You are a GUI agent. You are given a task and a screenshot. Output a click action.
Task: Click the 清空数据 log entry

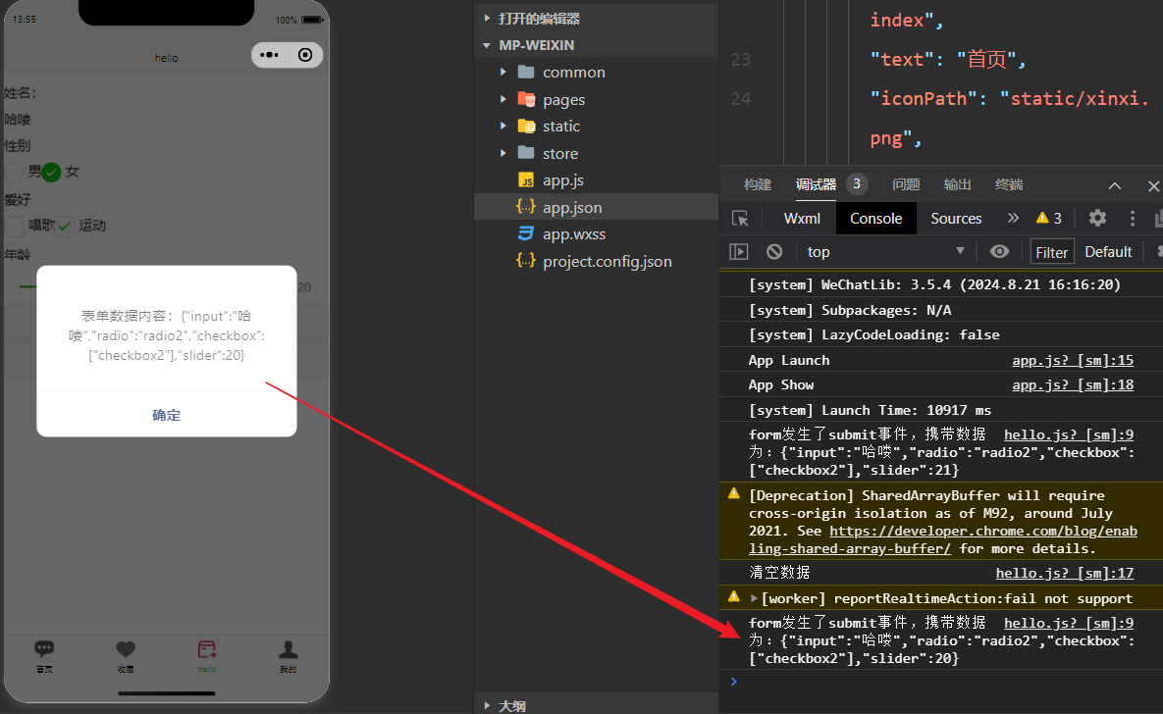779,573
